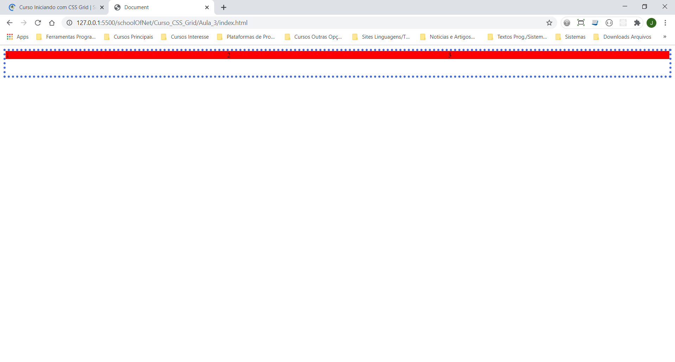Open the Apps shortcut in bookmarks bar
Image resolution: width=675 pixels, height=362 pixels.
[18, 37]
